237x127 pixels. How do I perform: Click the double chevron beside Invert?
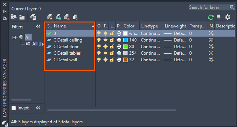pyautogui.click(x=38, y=108)
